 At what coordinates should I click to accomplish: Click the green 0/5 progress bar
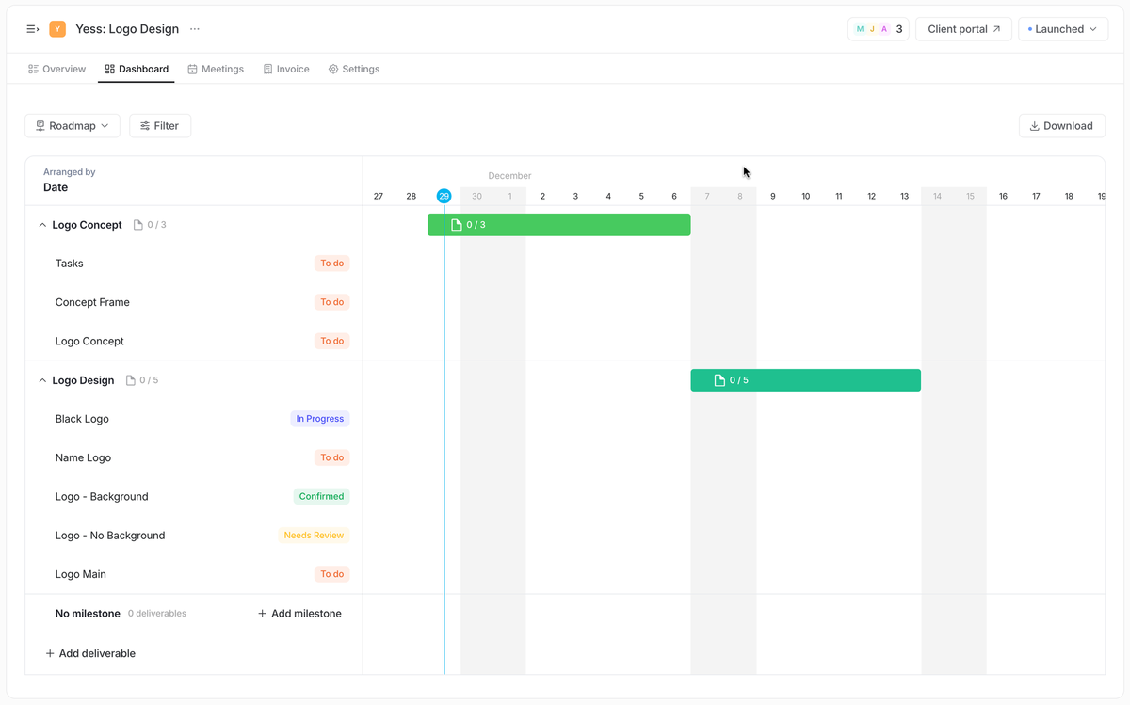[x=805, y=379]
